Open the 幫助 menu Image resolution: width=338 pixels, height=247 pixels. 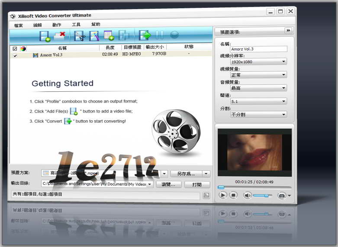coord(96,24)
